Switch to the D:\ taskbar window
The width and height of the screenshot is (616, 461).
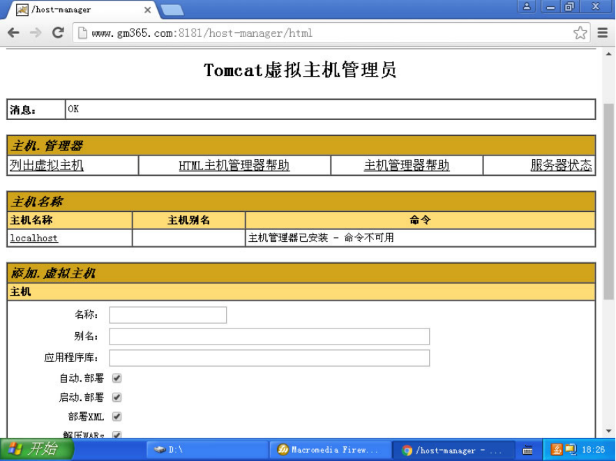(x=207, y=450)
